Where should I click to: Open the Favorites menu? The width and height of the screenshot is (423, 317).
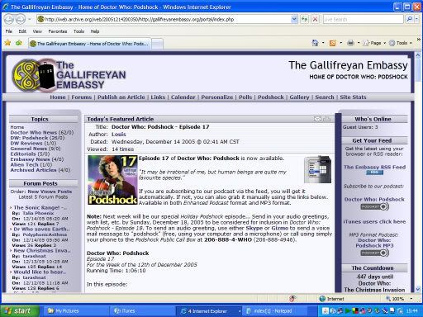coord(58,31)
